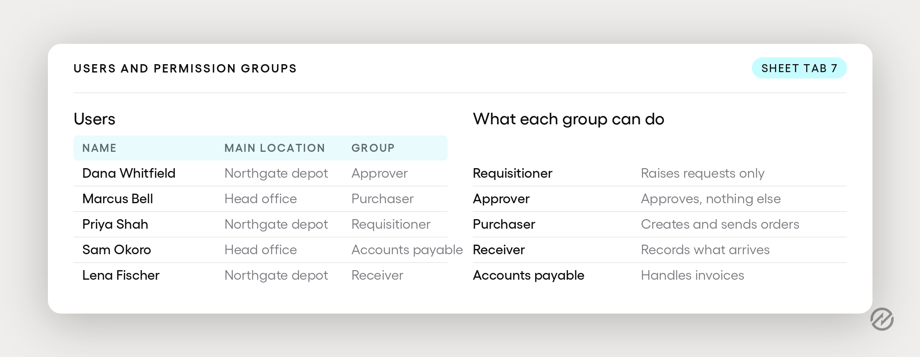Click the 'Handles invoices' description
Viewport: 920px width, 357px height.
coord(692,275)
